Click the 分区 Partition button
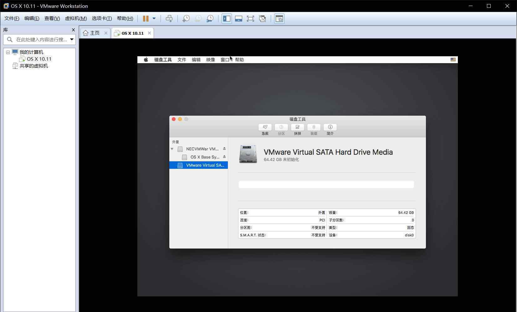 tap(281, 127)
